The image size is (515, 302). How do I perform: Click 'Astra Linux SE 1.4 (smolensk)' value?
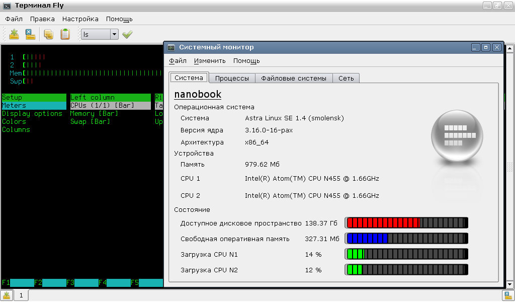[294, 118]
